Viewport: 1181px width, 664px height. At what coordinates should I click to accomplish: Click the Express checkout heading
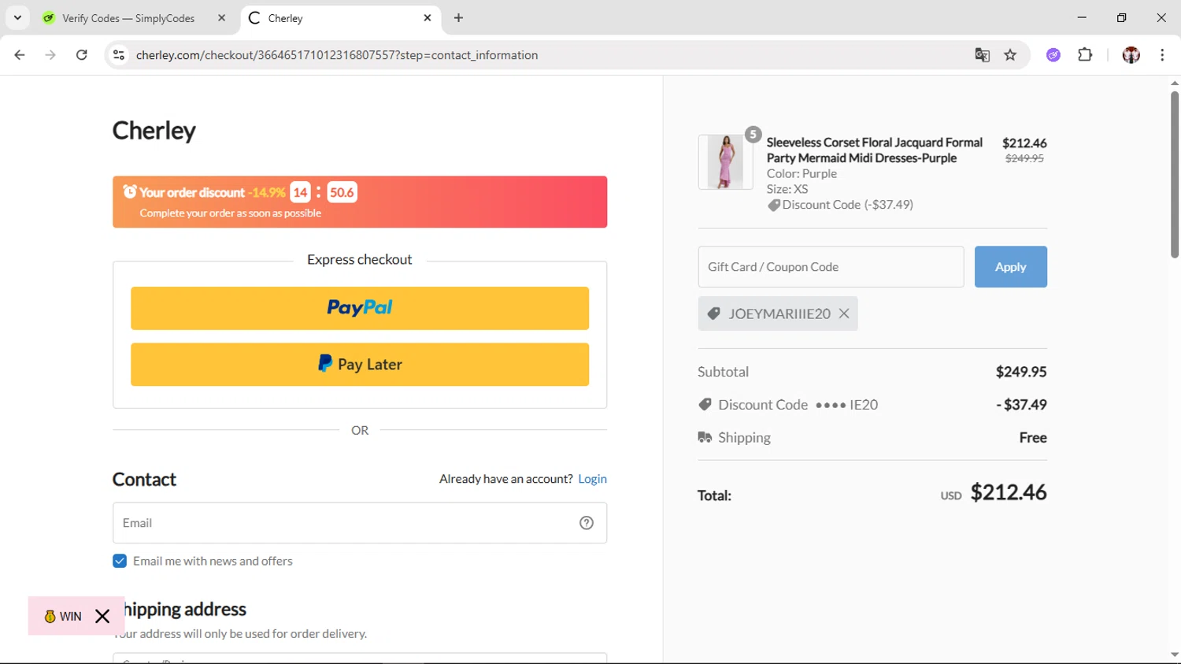359,260
